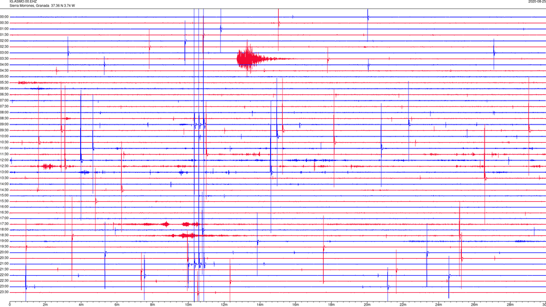
Task: Click the 01:00 time label
Action: click(5, 28)
